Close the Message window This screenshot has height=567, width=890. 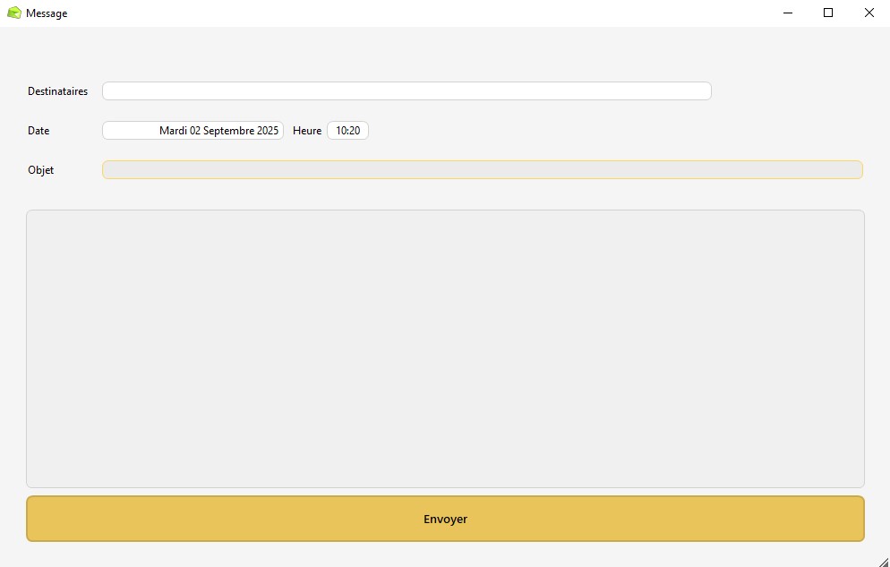869,13
